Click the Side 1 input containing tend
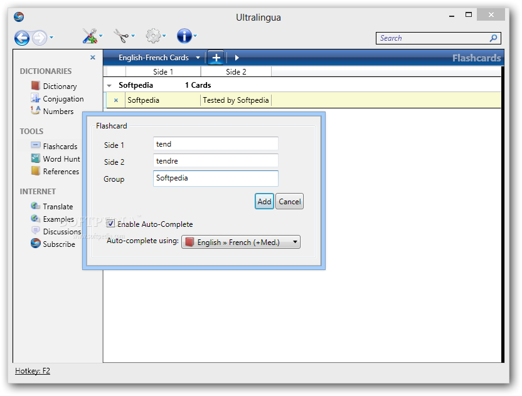Image resolution: width=522 pixels, height=396 pixels. pyautogui.click(x=216, y=144)
